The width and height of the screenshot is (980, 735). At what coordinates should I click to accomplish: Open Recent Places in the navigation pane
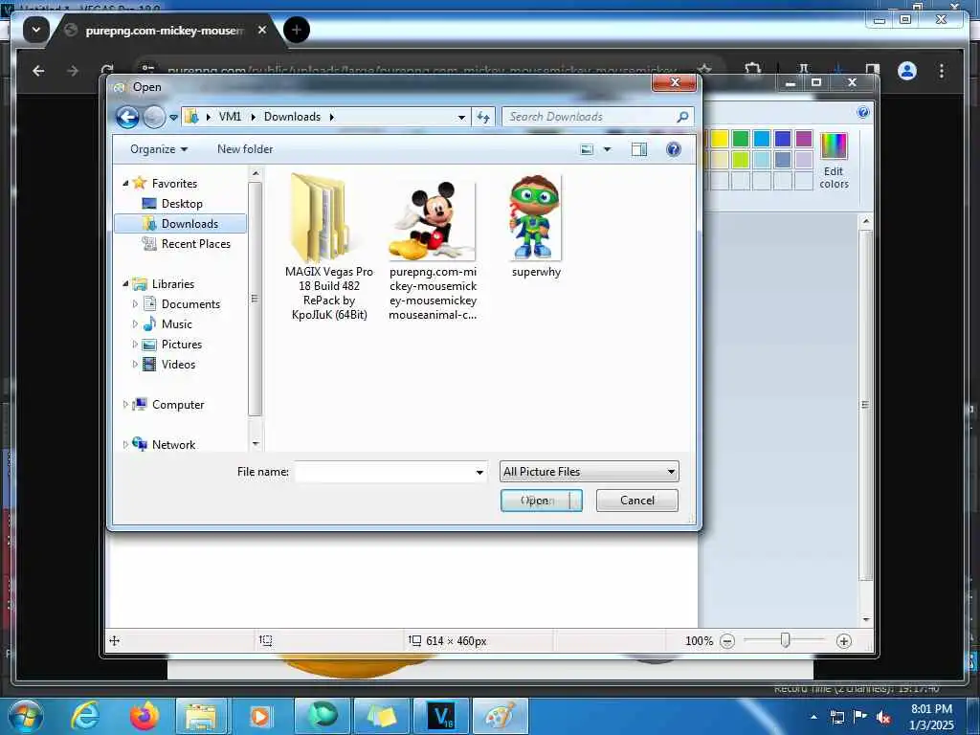(195, 244)
